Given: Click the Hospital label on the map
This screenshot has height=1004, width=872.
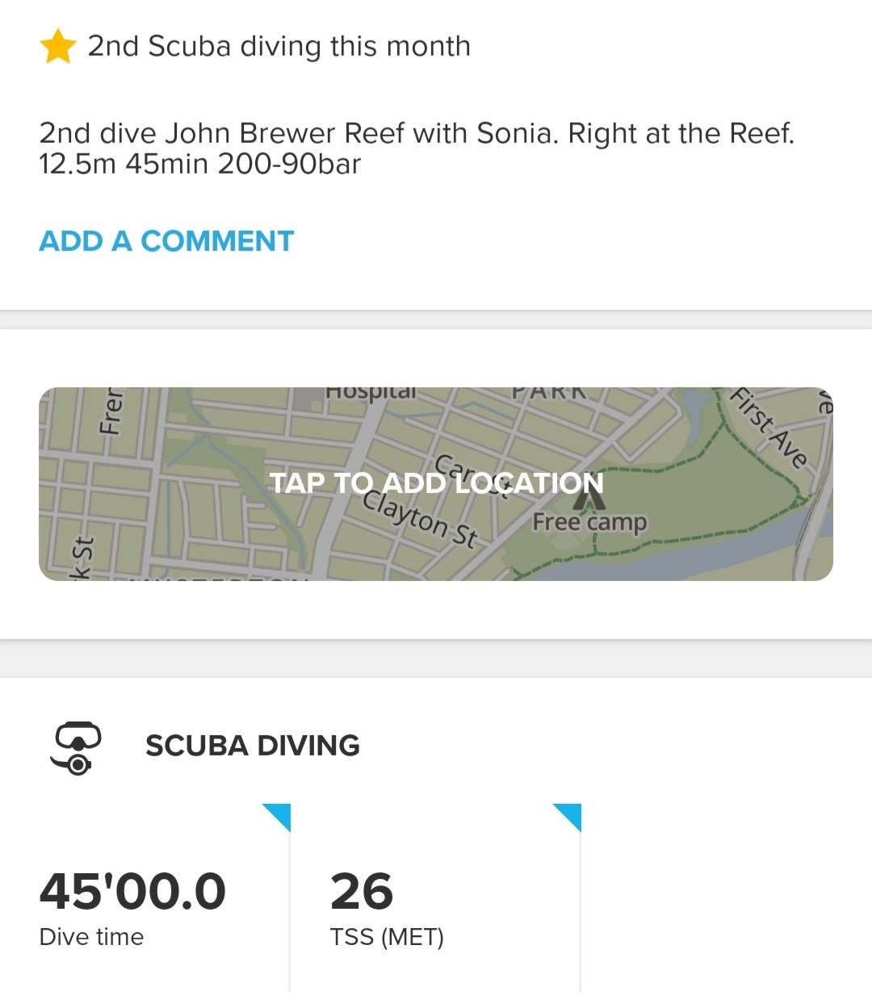Looking at the screenshot, I should [371, 394].
